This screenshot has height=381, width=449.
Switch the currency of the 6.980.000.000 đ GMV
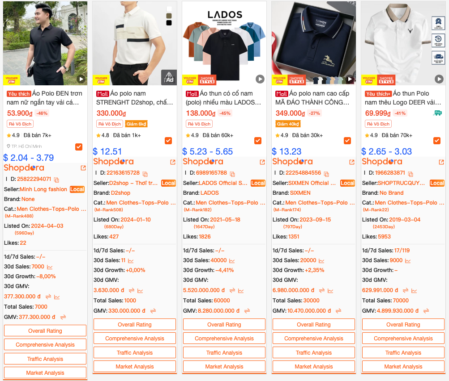322,290
